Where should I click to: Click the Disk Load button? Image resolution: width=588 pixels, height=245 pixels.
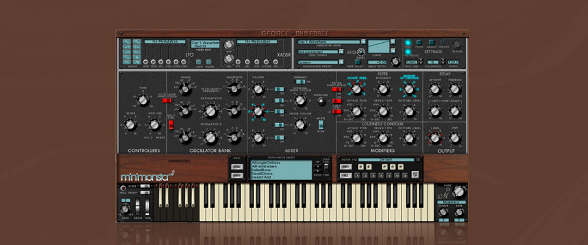point(238,167)
